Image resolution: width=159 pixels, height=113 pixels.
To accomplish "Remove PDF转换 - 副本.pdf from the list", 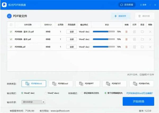I will [x=150, y=39].
